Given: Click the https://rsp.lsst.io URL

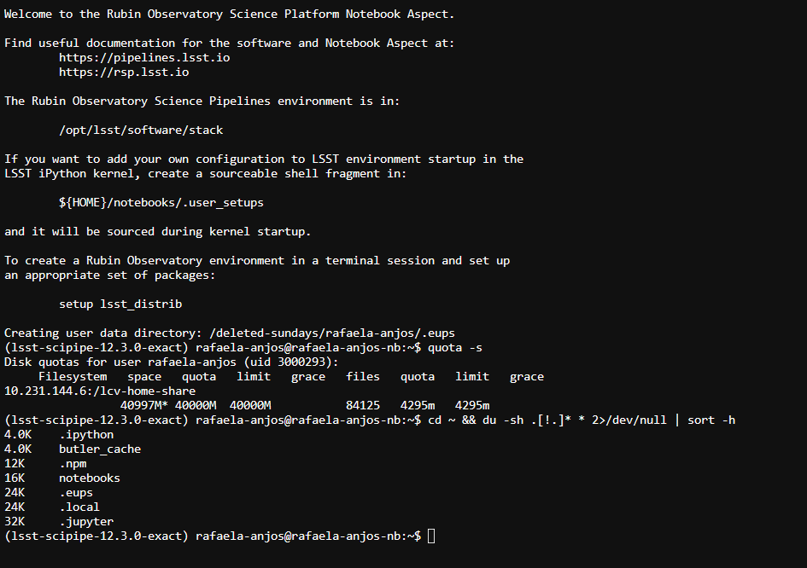Looking at the screenshot, I should pos(124,72).
